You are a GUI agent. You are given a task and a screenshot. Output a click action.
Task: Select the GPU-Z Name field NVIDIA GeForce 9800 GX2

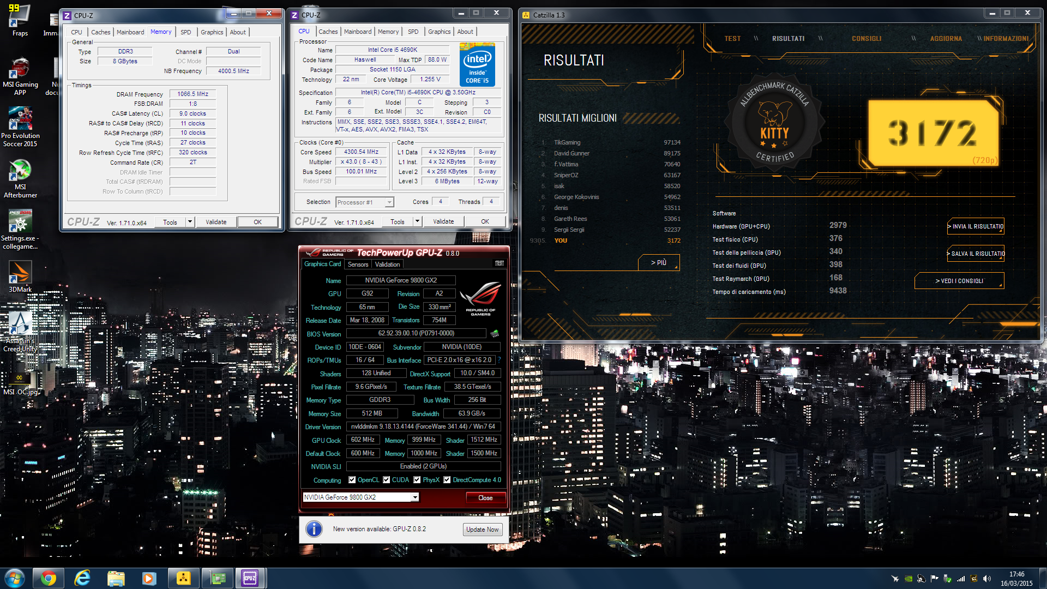400,280
